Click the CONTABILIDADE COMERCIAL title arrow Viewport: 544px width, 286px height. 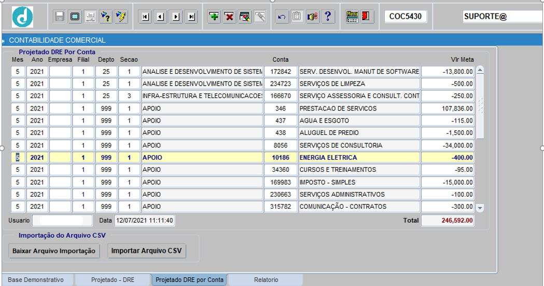3,41
